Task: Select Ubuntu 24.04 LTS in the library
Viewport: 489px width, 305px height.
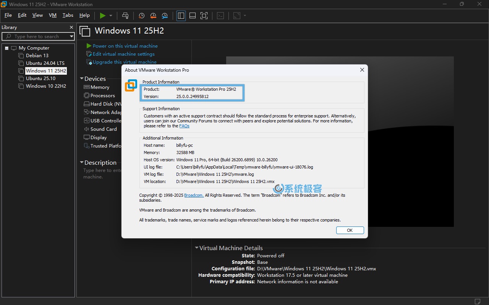Action: tap(45, 63)
